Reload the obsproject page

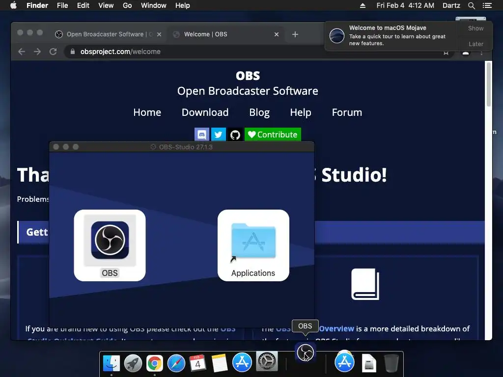(x=53, y=52)
